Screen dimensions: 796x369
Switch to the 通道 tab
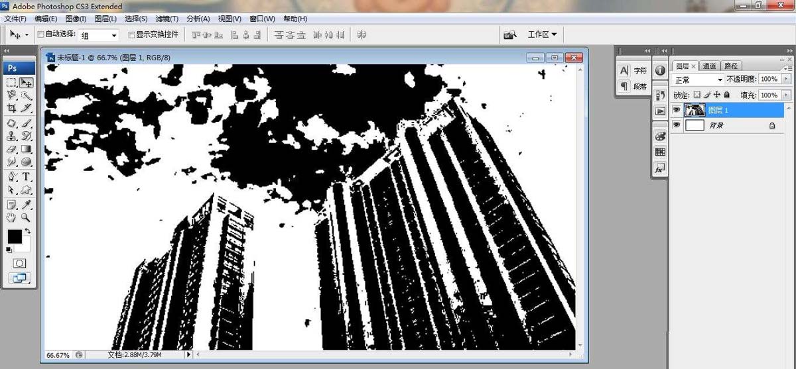(709, 66)
